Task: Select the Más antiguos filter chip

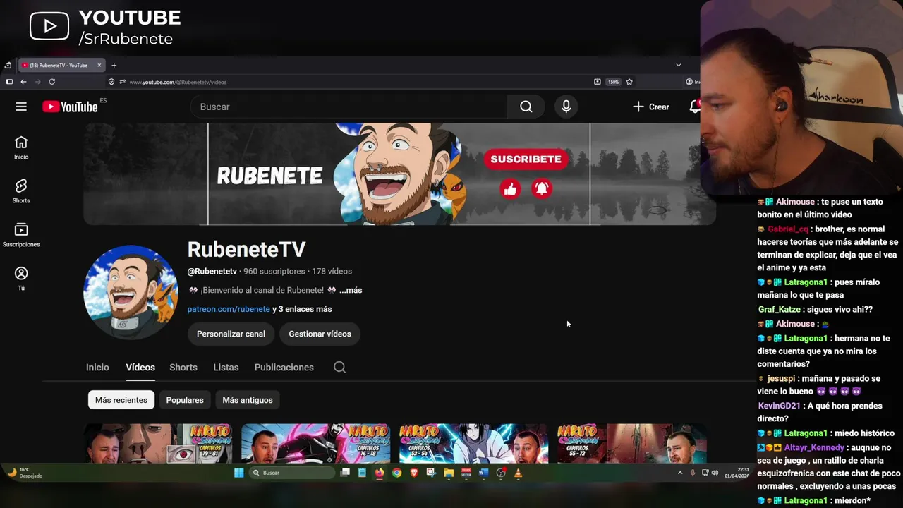Action: [248, 400]
